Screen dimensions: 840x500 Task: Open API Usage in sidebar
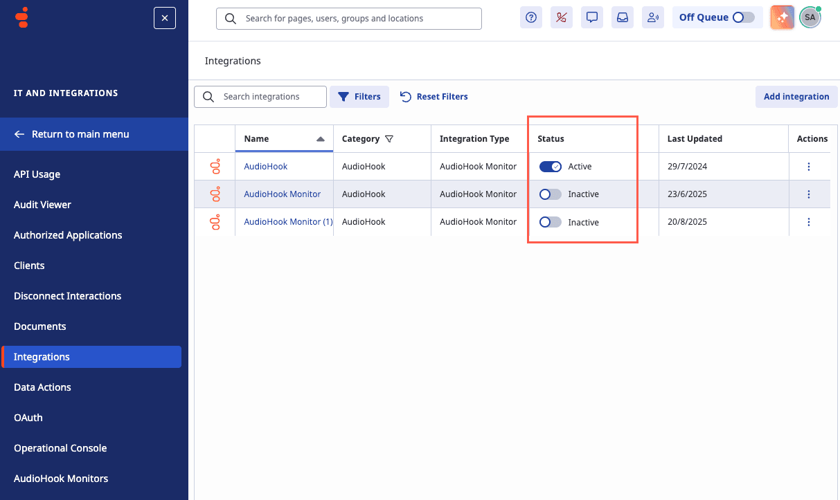[x=37, y=174]
